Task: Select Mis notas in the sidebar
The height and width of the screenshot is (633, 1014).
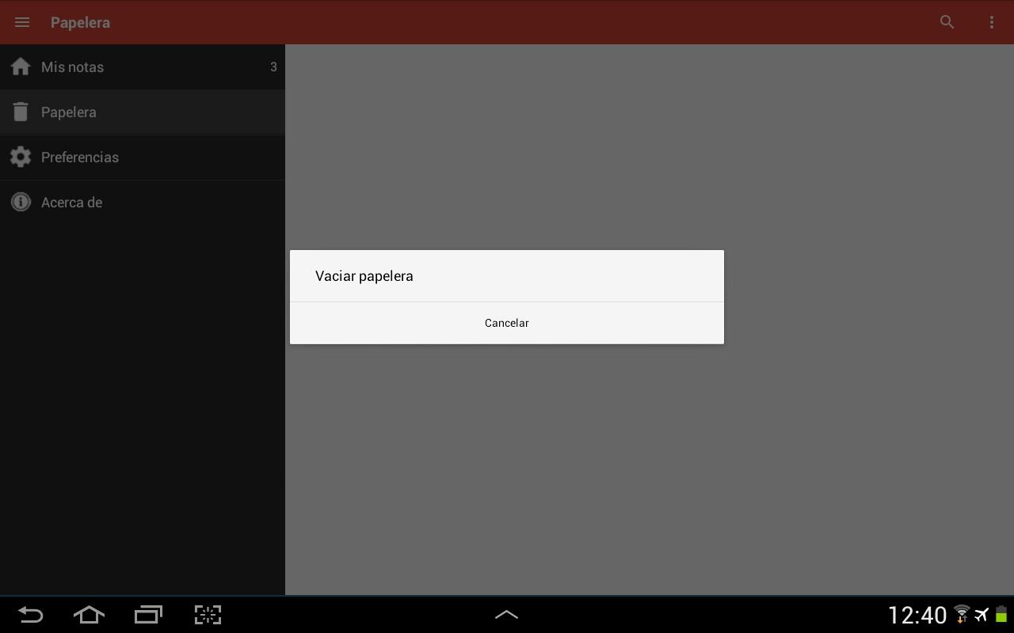Action: pos(143,66)
